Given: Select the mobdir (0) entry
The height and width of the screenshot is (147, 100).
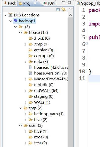Looking at the screenshot, I should [x=44, y=85].
